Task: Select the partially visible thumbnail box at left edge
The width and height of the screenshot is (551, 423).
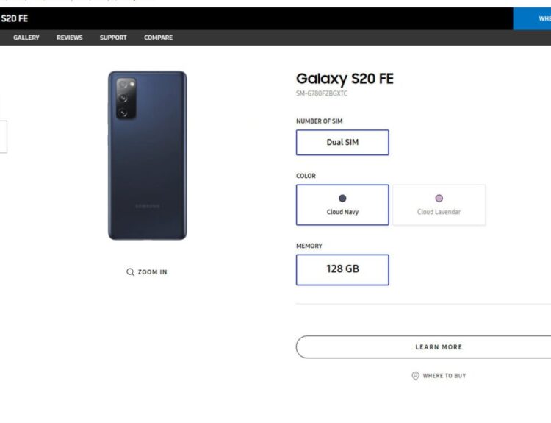Action: [x=3, y=137]
